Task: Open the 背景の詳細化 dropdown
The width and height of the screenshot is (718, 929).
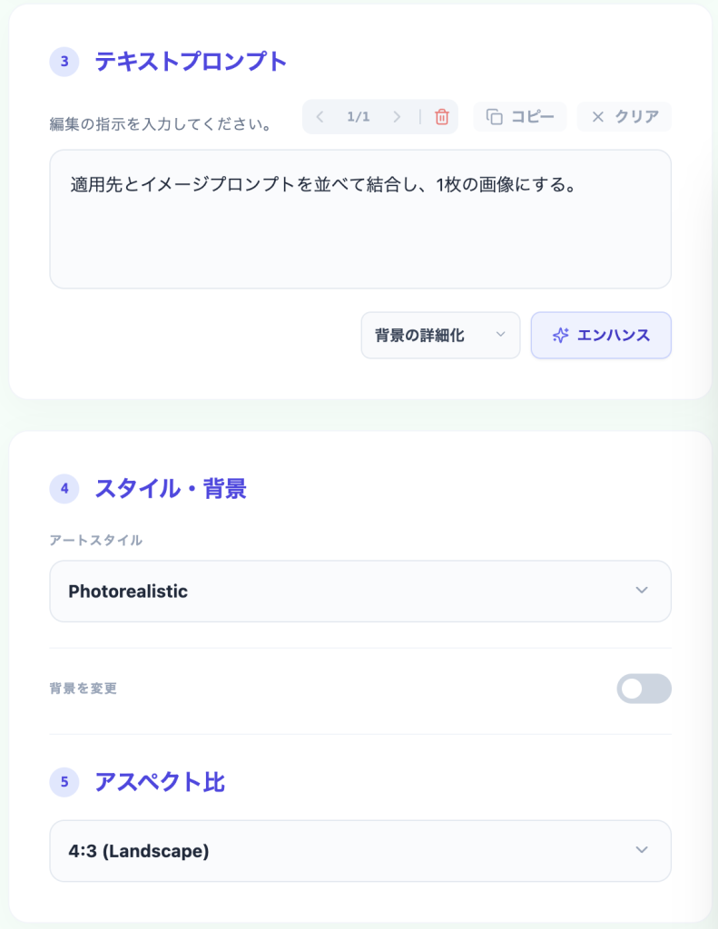Action: point(440,336)
